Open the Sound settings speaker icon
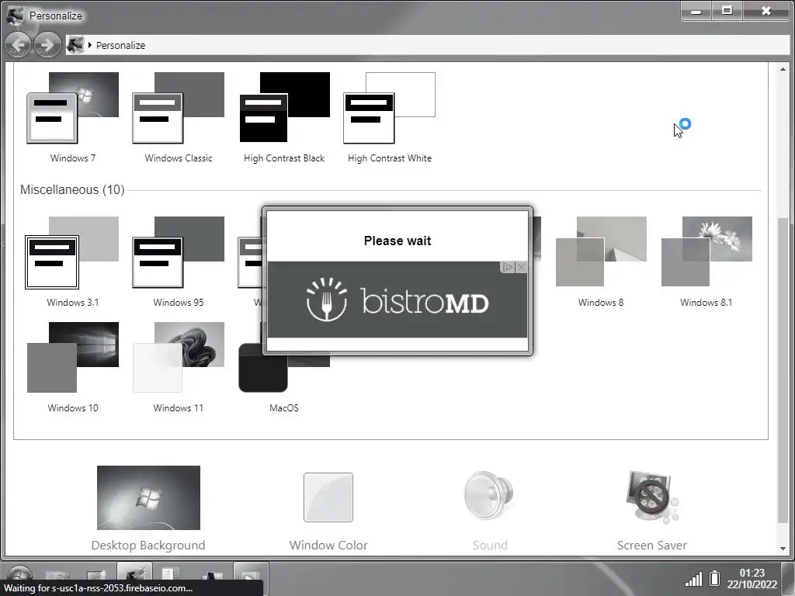The height and width of the screenshot is (596, 795). pos(489,496)
